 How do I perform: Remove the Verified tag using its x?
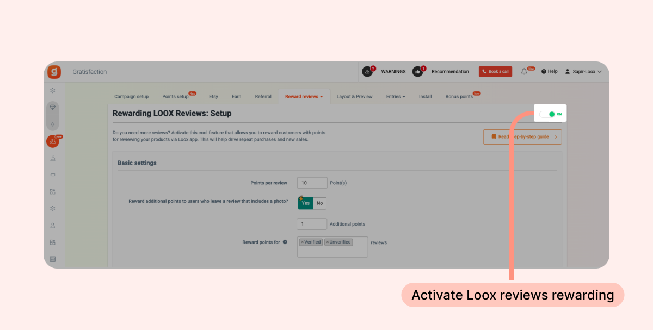303,242
